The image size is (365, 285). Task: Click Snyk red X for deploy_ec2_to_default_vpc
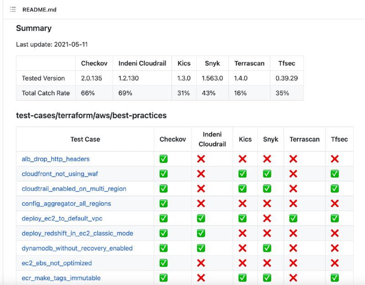(x=267, y=219)
